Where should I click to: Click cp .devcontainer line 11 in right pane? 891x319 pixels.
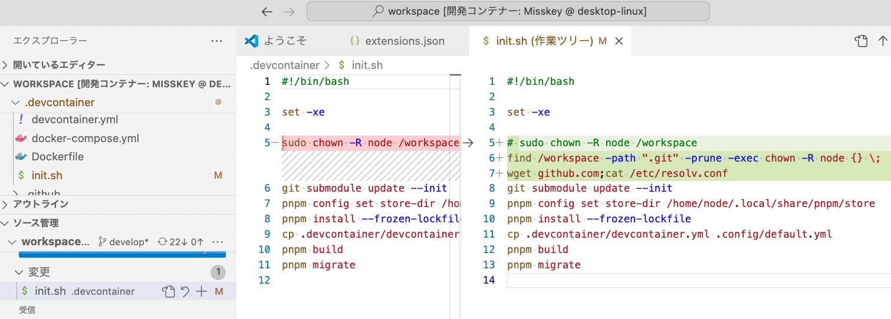point(669,234)
